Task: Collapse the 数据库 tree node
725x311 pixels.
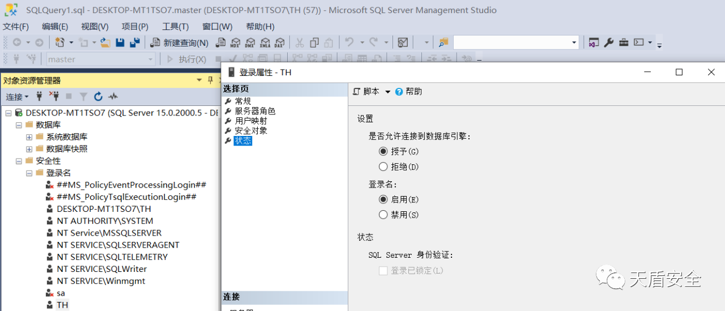Action: click(x=19, y=125)
